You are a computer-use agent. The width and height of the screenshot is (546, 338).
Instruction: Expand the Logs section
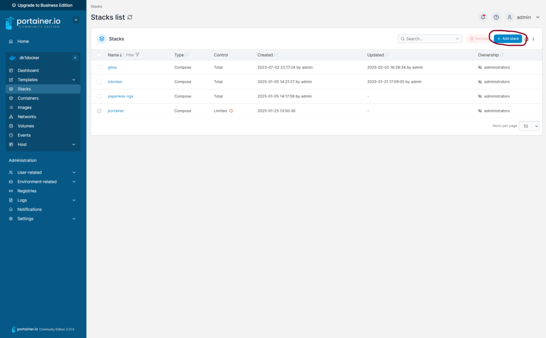point(74,200)
